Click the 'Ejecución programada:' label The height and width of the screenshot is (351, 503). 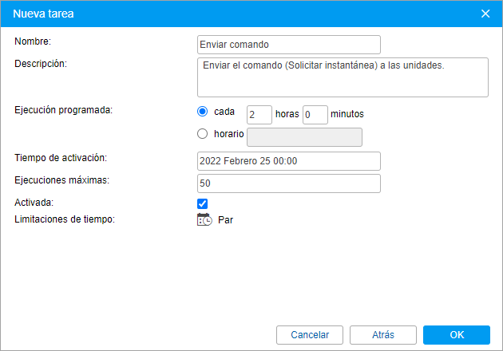coord(64,110)
